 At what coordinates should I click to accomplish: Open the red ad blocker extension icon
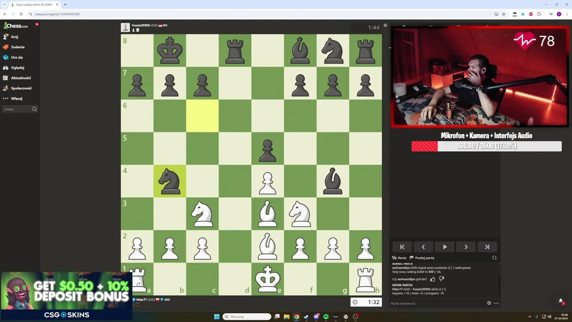[x=531, y=14]
